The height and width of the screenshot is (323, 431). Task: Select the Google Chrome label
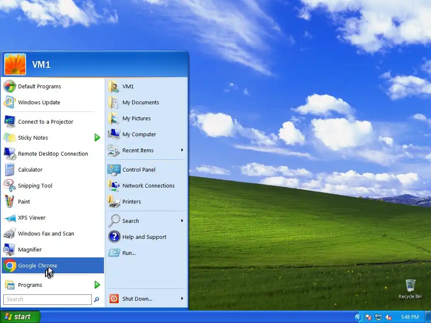37,266
